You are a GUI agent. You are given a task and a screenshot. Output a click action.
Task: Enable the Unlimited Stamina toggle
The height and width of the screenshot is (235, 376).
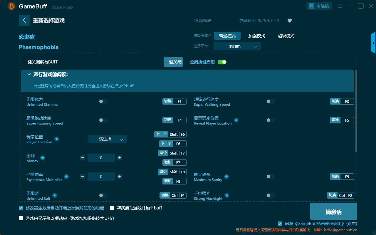pyautogui.click(x=103, y=101)
